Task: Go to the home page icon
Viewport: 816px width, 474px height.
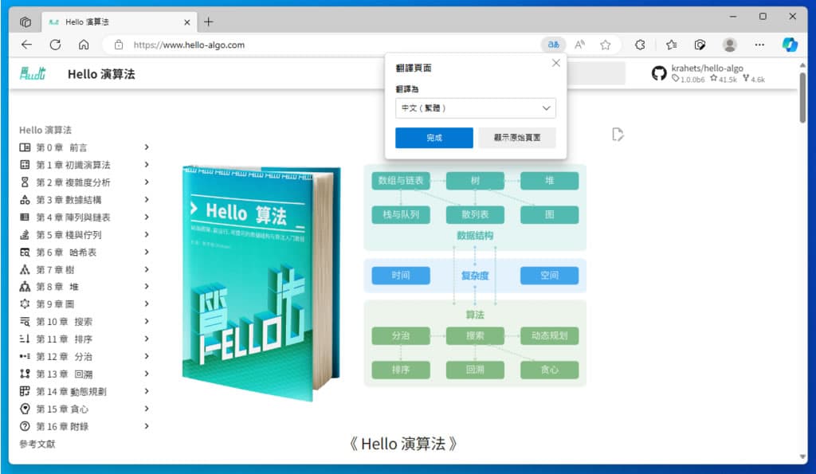Action: click(x=84, y=45)
